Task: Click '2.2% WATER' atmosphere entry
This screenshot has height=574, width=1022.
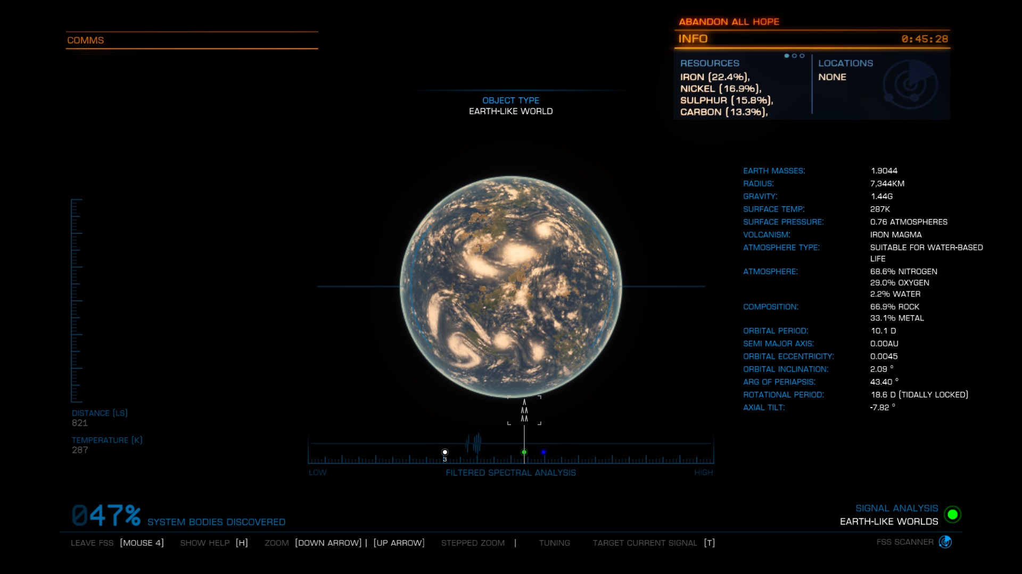Action: click(895, 294)
